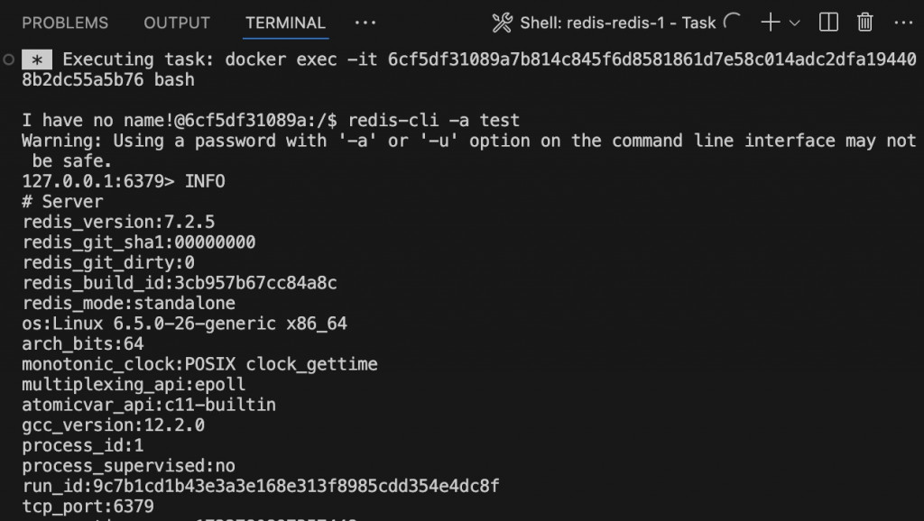Click the INFO command at redis prompt
The height and width of the screenshot is (521, 924).
[205, 181]
